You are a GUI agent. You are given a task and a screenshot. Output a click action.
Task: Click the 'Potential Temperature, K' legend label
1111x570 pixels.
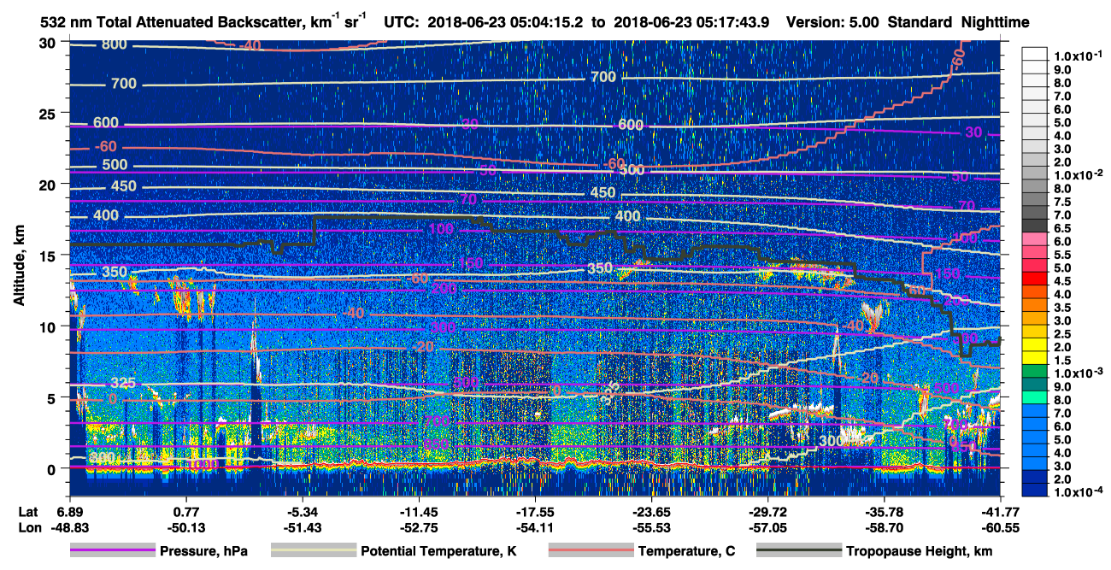[438, 551]
